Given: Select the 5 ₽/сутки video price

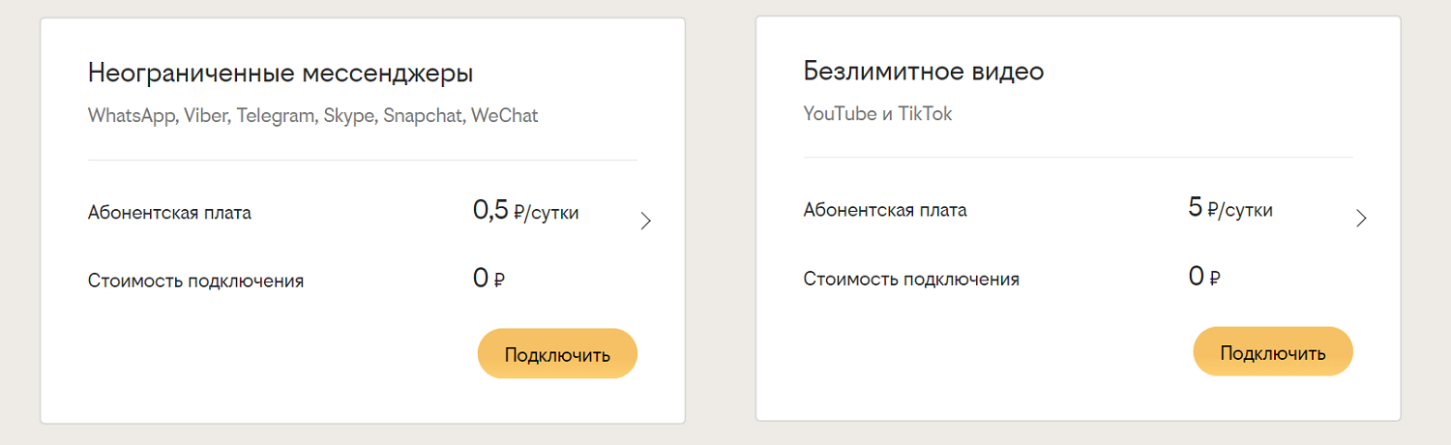Looking at the screenshot, I should coord(1230,209).
